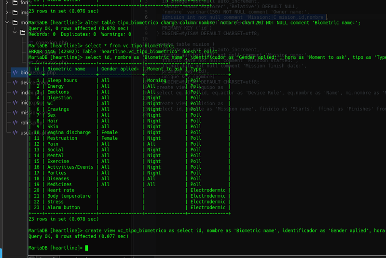Click the PHP icon beside usuarios.php
Screen dimensions: 386x258
click(x=15, y=132)
